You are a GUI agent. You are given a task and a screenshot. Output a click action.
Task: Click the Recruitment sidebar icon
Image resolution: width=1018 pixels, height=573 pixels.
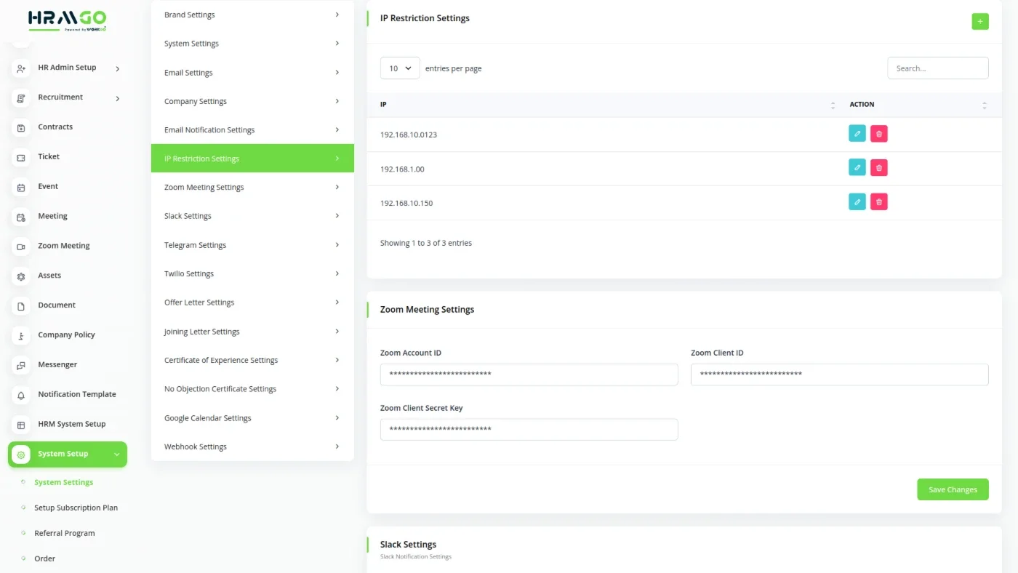[21, 98]
